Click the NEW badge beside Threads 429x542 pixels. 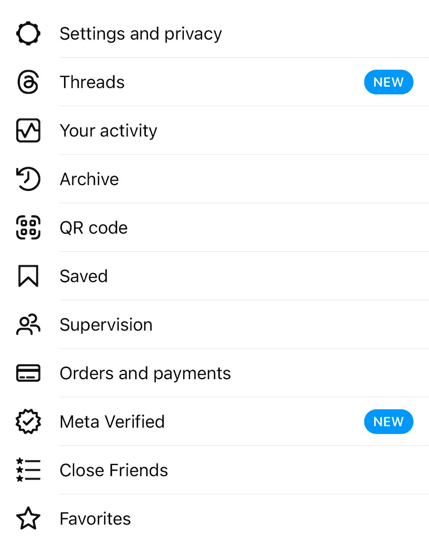[388, 82]
